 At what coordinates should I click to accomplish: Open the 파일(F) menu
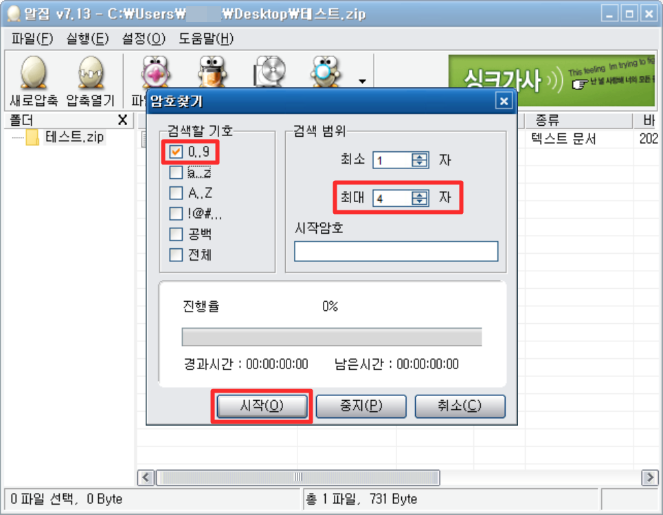[x=32, y=39]
